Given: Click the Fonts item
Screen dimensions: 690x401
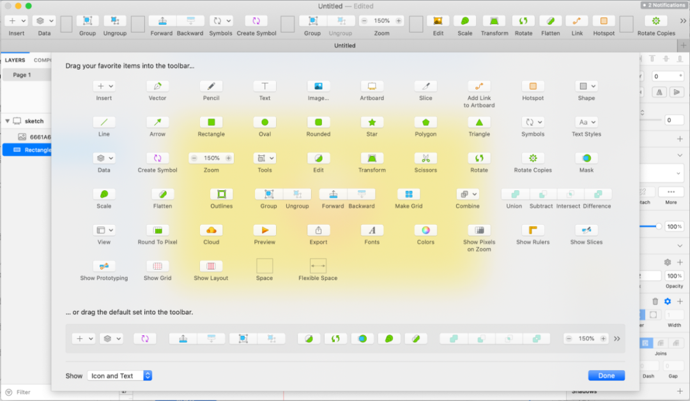Looking at the screenshot, I should pos(372,231).
